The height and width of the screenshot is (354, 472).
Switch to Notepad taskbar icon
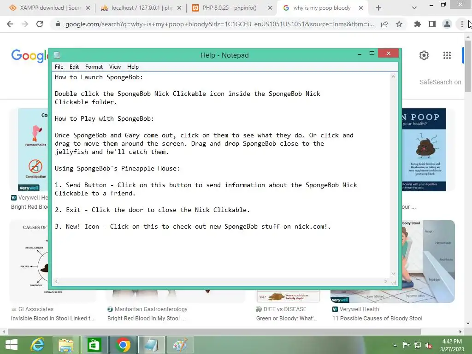151,345
